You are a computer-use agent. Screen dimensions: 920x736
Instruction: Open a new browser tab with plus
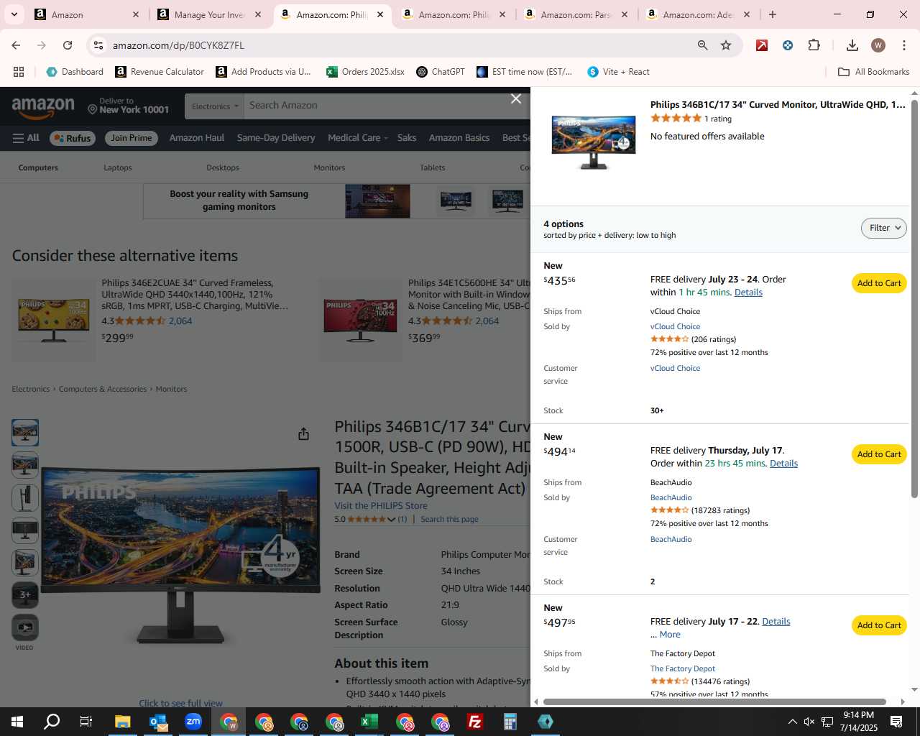pos(773,14)
